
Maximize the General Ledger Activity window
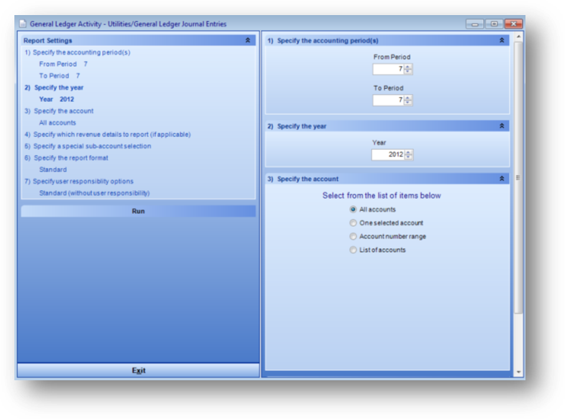coord(494,24)
